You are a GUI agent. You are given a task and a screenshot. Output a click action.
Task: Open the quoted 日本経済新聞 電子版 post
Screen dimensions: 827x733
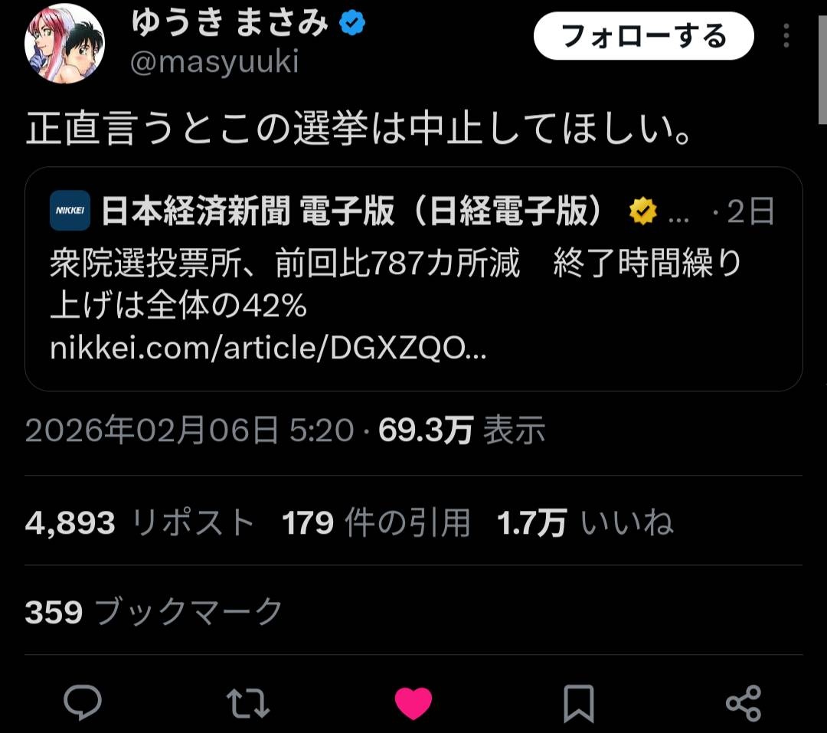pyautogui.click(x=413, y=279)
